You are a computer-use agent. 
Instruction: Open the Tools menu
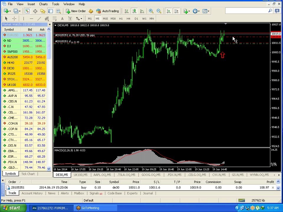point(56,4)
